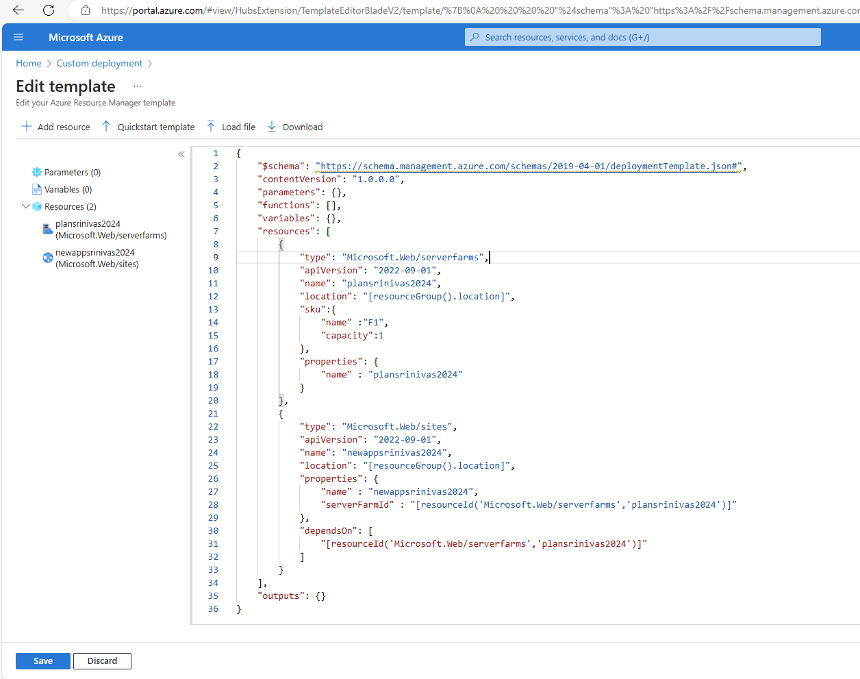Collapse the Resources tree node
This screenshot has height=679, width=860.
26,206
